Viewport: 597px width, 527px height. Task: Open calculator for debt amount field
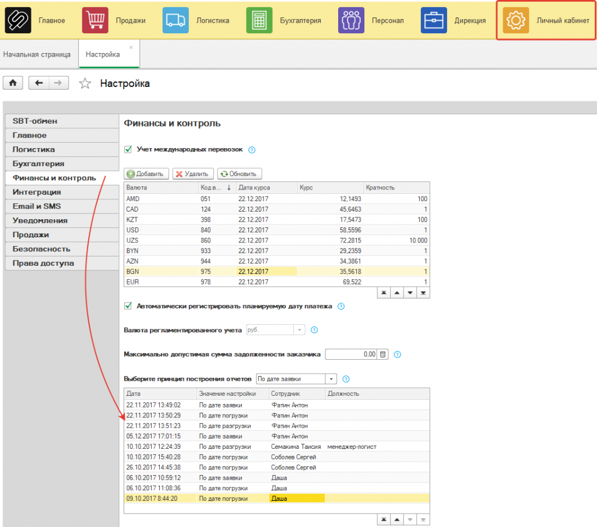tap(382, 354)
